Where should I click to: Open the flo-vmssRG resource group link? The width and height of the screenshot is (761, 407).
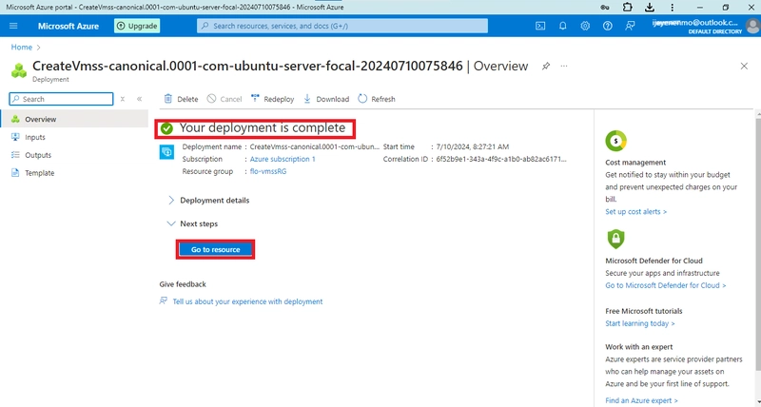point(268,171)
